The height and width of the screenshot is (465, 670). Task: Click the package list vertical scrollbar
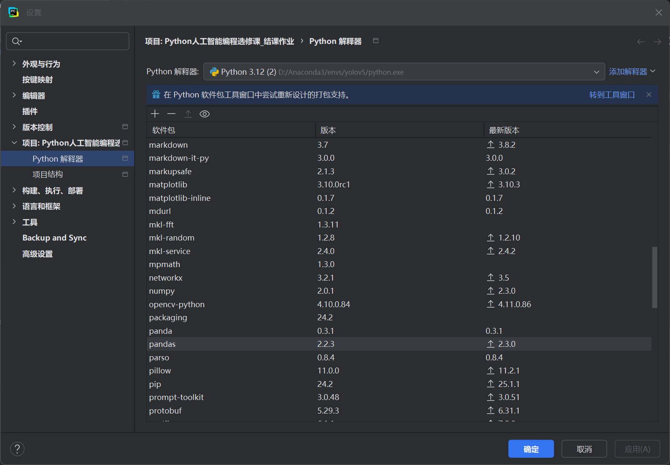tap(654, 278)
